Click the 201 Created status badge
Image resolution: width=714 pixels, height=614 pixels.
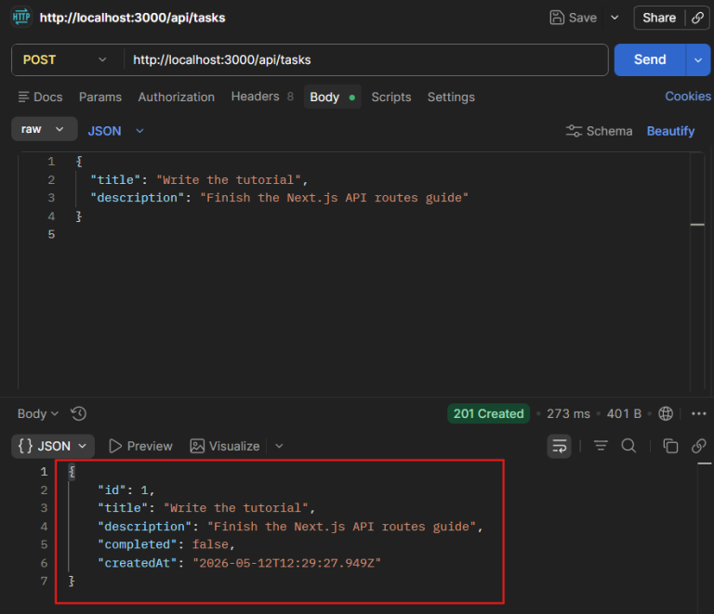pyautogui.click(x=488, y=413)
